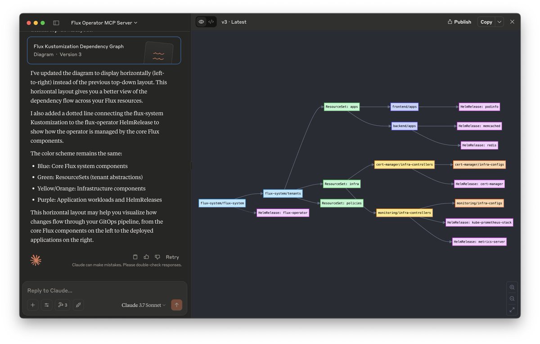Zoom in on the diagram

(x=512, y=287)
